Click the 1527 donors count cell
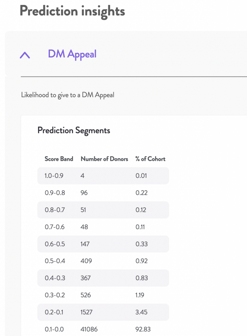The image size is (247, 336). click(86, 312)
